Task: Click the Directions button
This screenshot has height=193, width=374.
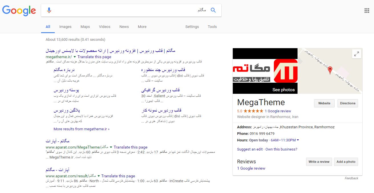Action: click(348, 103)
